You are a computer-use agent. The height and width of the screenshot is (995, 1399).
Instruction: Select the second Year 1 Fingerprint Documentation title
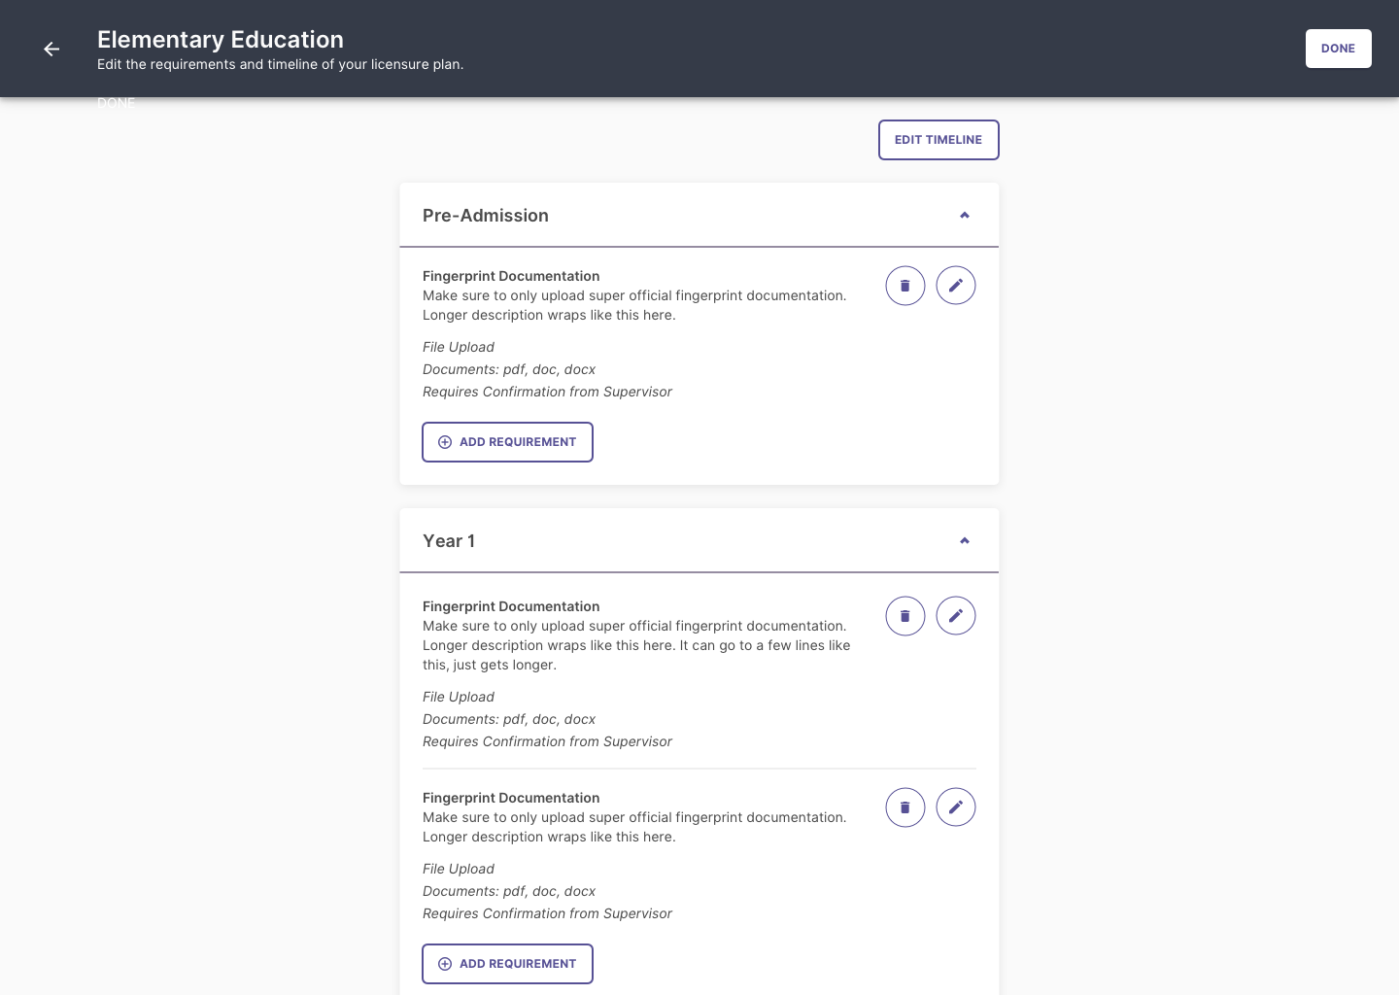[511, 798]
